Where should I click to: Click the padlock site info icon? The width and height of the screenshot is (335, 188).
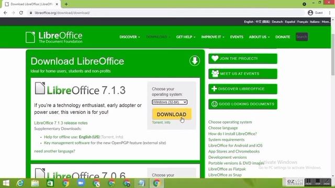(31, 13)
